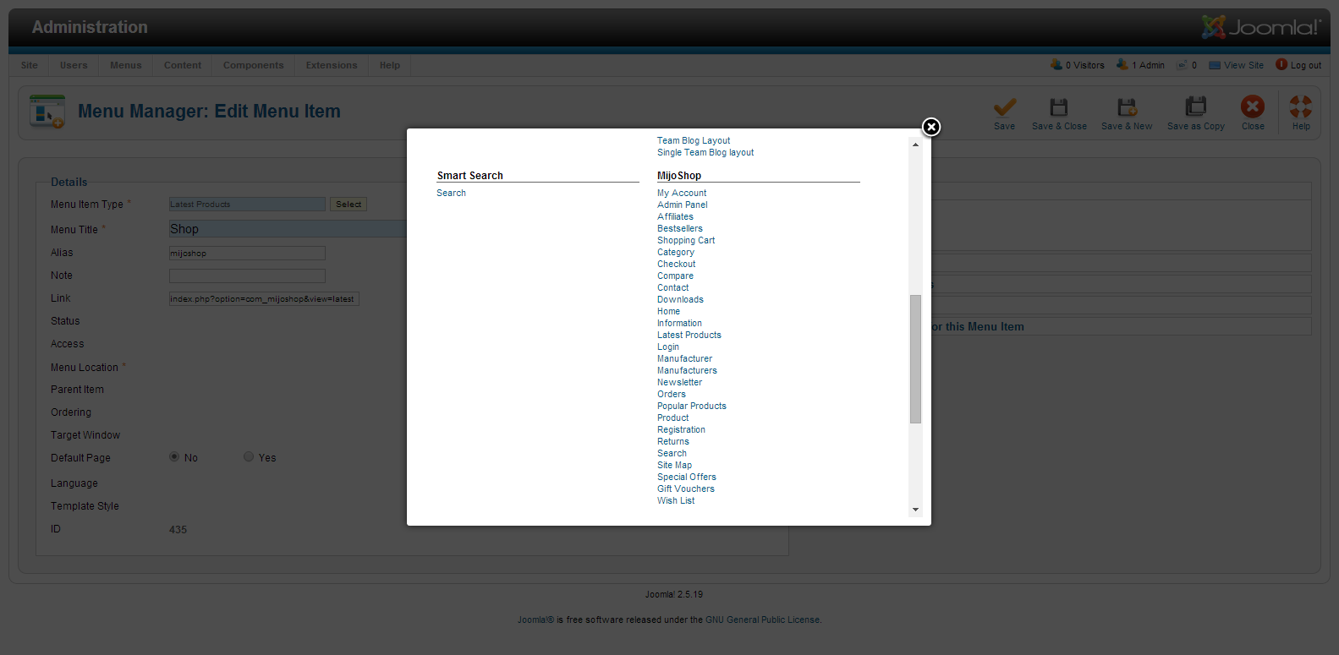
Task: Click the Menu Title input field
Action: tap(288, 229)
